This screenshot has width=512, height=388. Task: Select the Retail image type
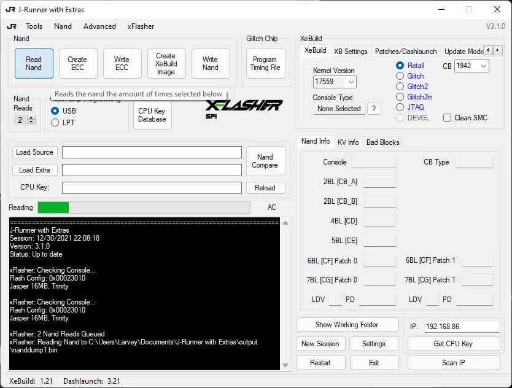[410, 66]
